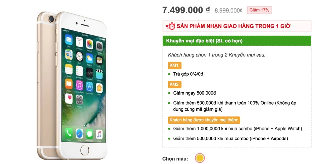Tap the Photos app icon on phone
The image size is (315, 164).
[89, 44]
